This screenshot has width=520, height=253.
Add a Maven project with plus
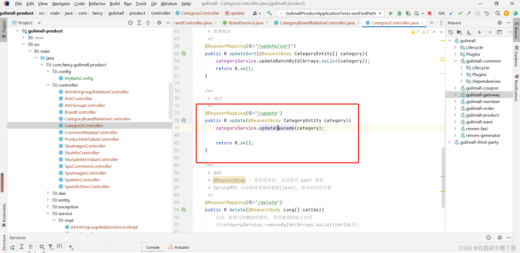pos(479,32)
